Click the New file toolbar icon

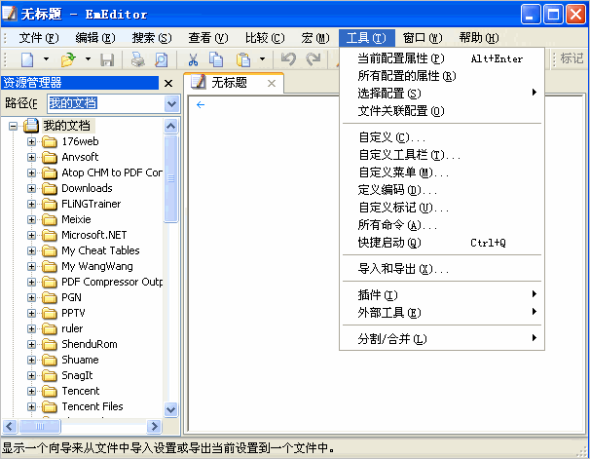pyautogui.click(x=27, y=59)
